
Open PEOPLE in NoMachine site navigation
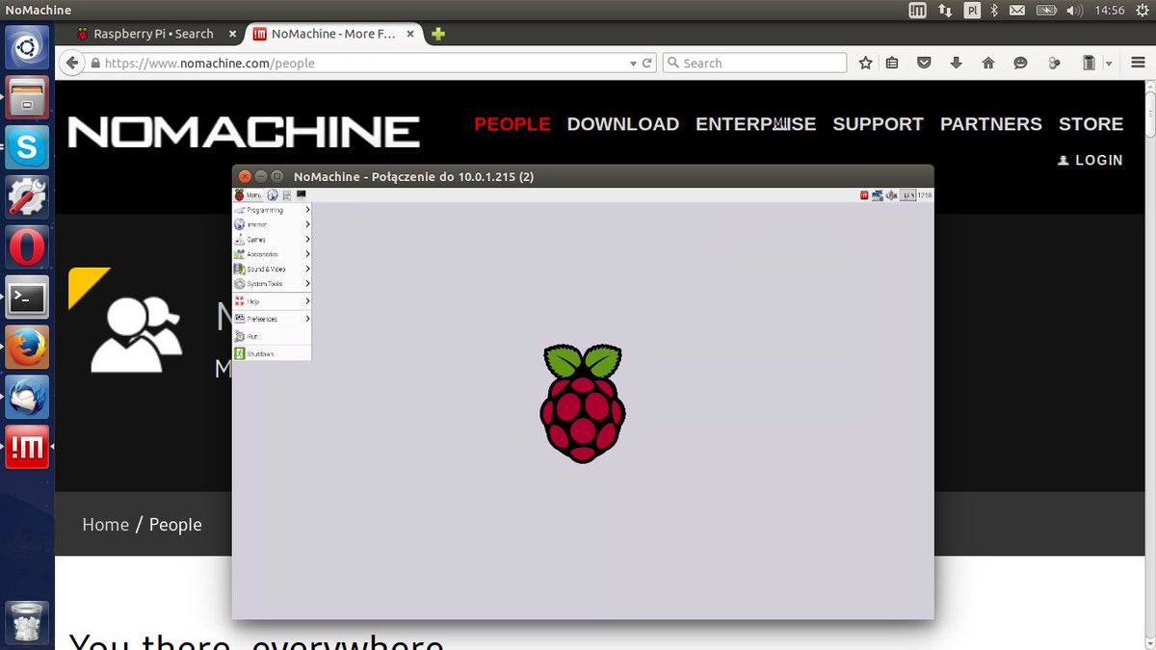point(512,124)
